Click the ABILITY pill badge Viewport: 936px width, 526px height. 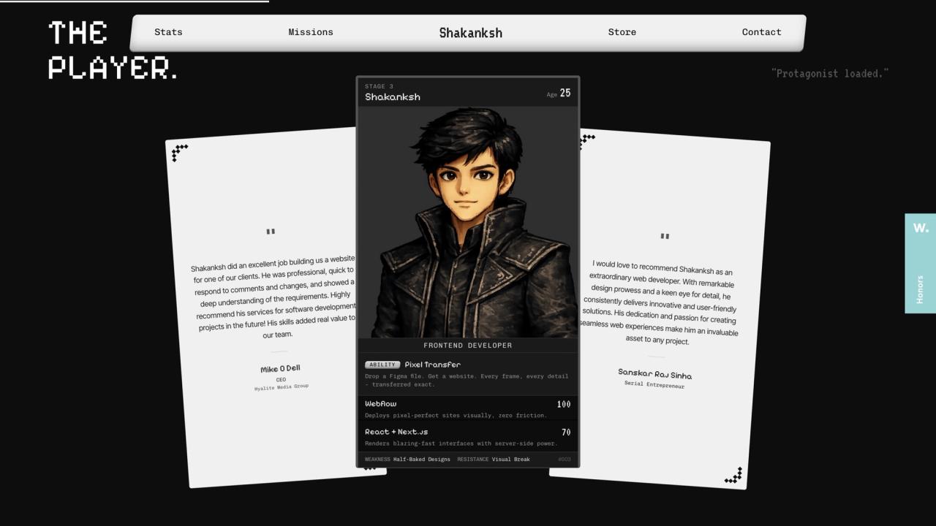click(382, 365)
